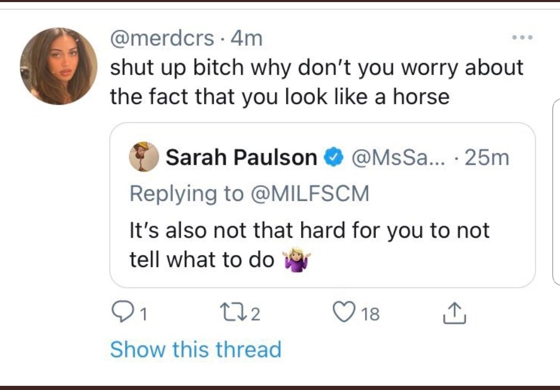This screenshot has width=560, height=390.
Task: Click the blue verified badge
Action: click(x=333, y=157)
